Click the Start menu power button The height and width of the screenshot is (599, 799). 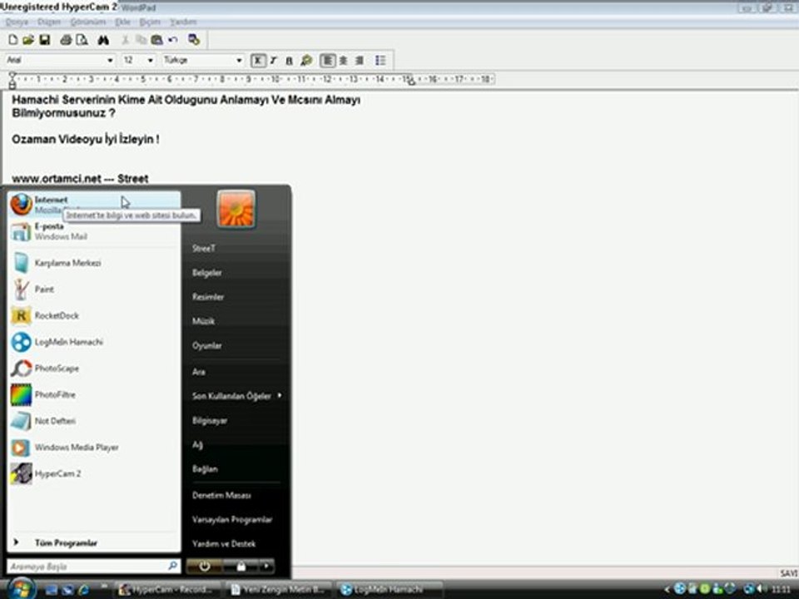point(205,567)
